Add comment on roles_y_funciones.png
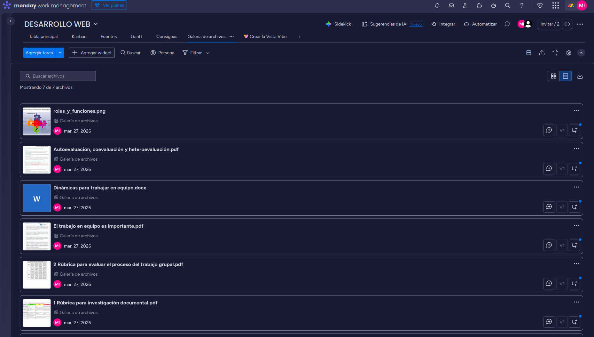The height and width of the screenshot is (337, 594). pos(549,130)
